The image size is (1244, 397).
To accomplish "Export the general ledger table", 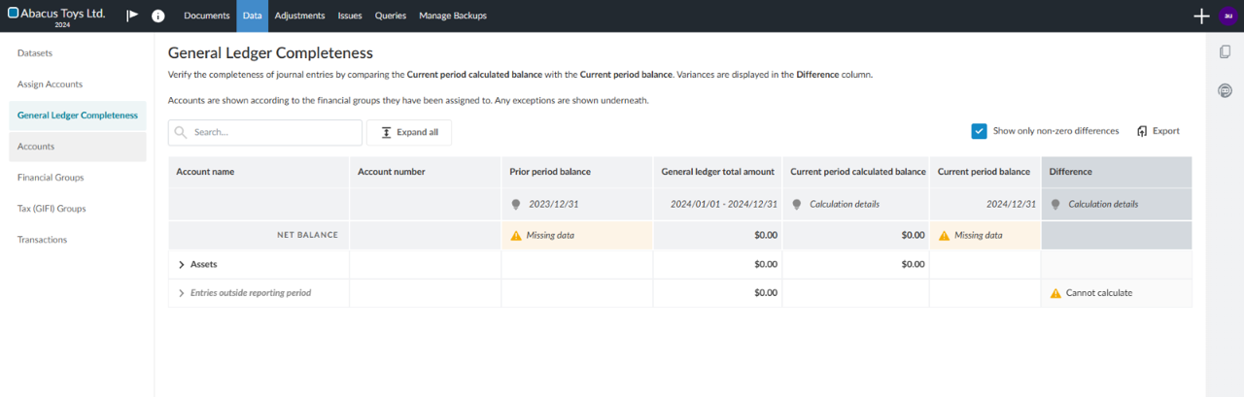I will click(1158, 131).
